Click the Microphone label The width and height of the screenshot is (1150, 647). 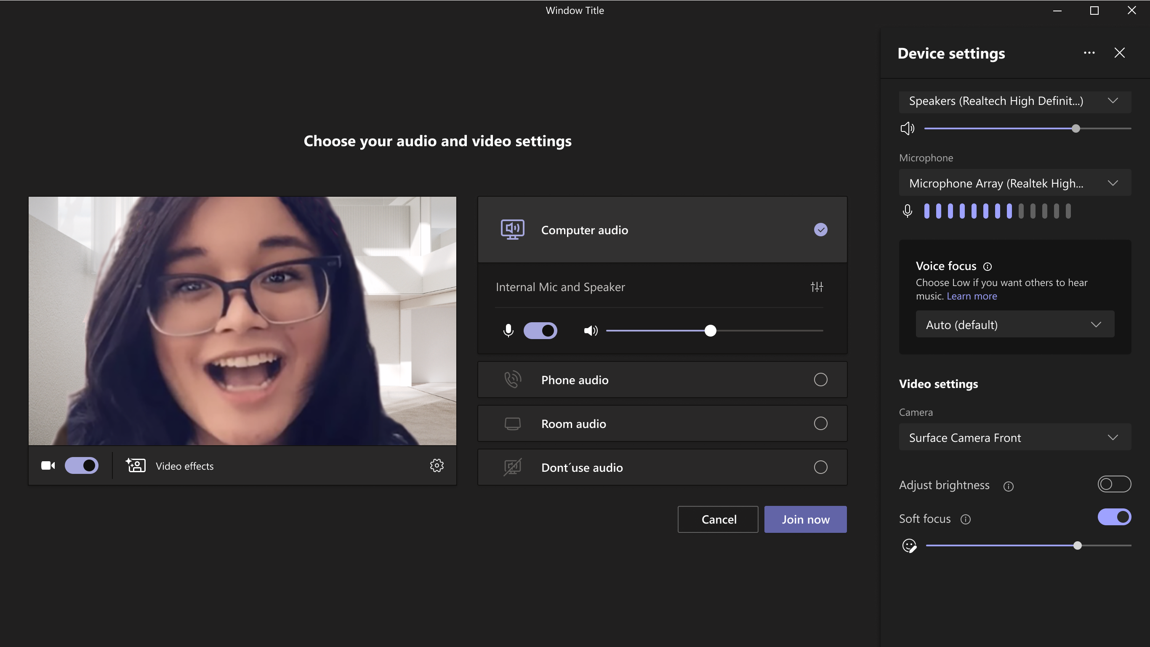(x=926, y=158)
